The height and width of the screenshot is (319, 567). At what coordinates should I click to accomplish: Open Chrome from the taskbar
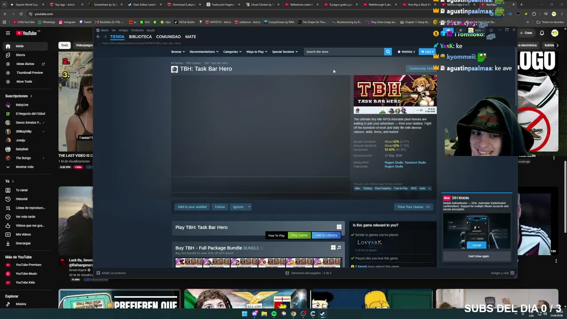293,314
